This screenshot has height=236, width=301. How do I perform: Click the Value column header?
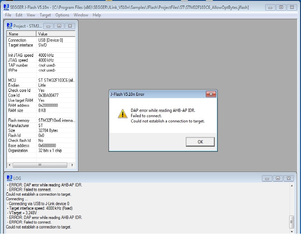pyautogui.click(x=56, y=34)
